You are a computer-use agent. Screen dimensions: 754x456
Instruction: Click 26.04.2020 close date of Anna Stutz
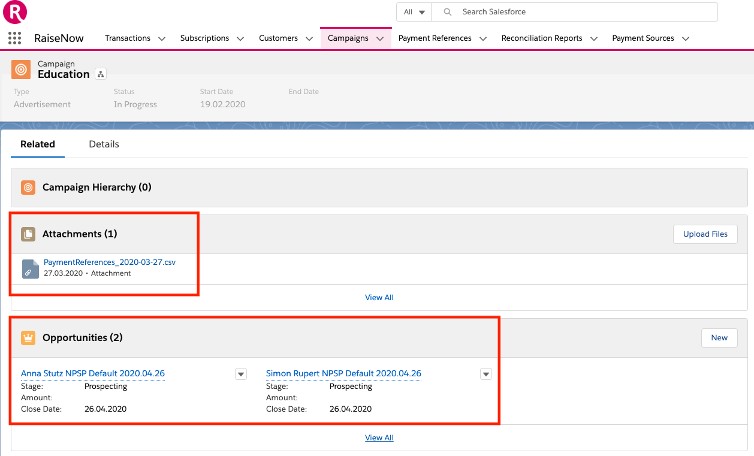pyautogui.click(x=105, y=409)
